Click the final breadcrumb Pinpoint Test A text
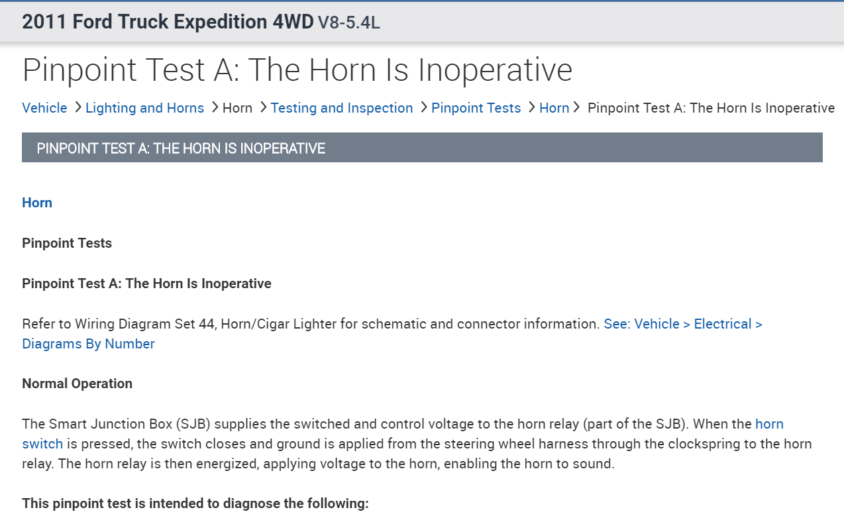Screen dimensions: 844x520 click(711, 108)
